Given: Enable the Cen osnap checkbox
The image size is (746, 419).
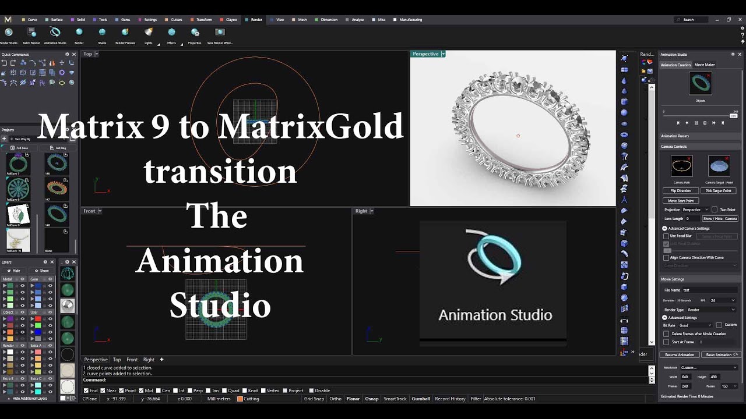Looking at the screenshot, I should [158, 390].
